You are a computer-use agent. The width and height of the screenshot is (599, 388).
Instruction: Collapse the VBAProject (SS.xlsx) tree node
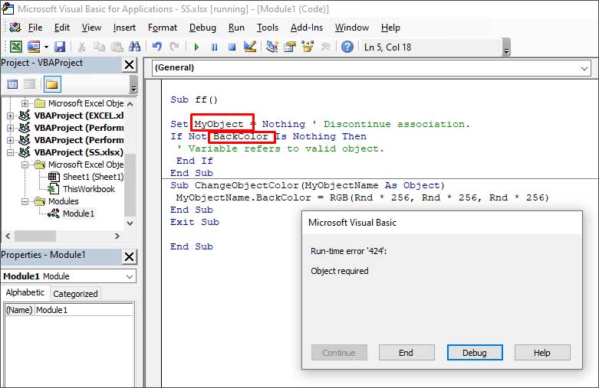point(11,152)
